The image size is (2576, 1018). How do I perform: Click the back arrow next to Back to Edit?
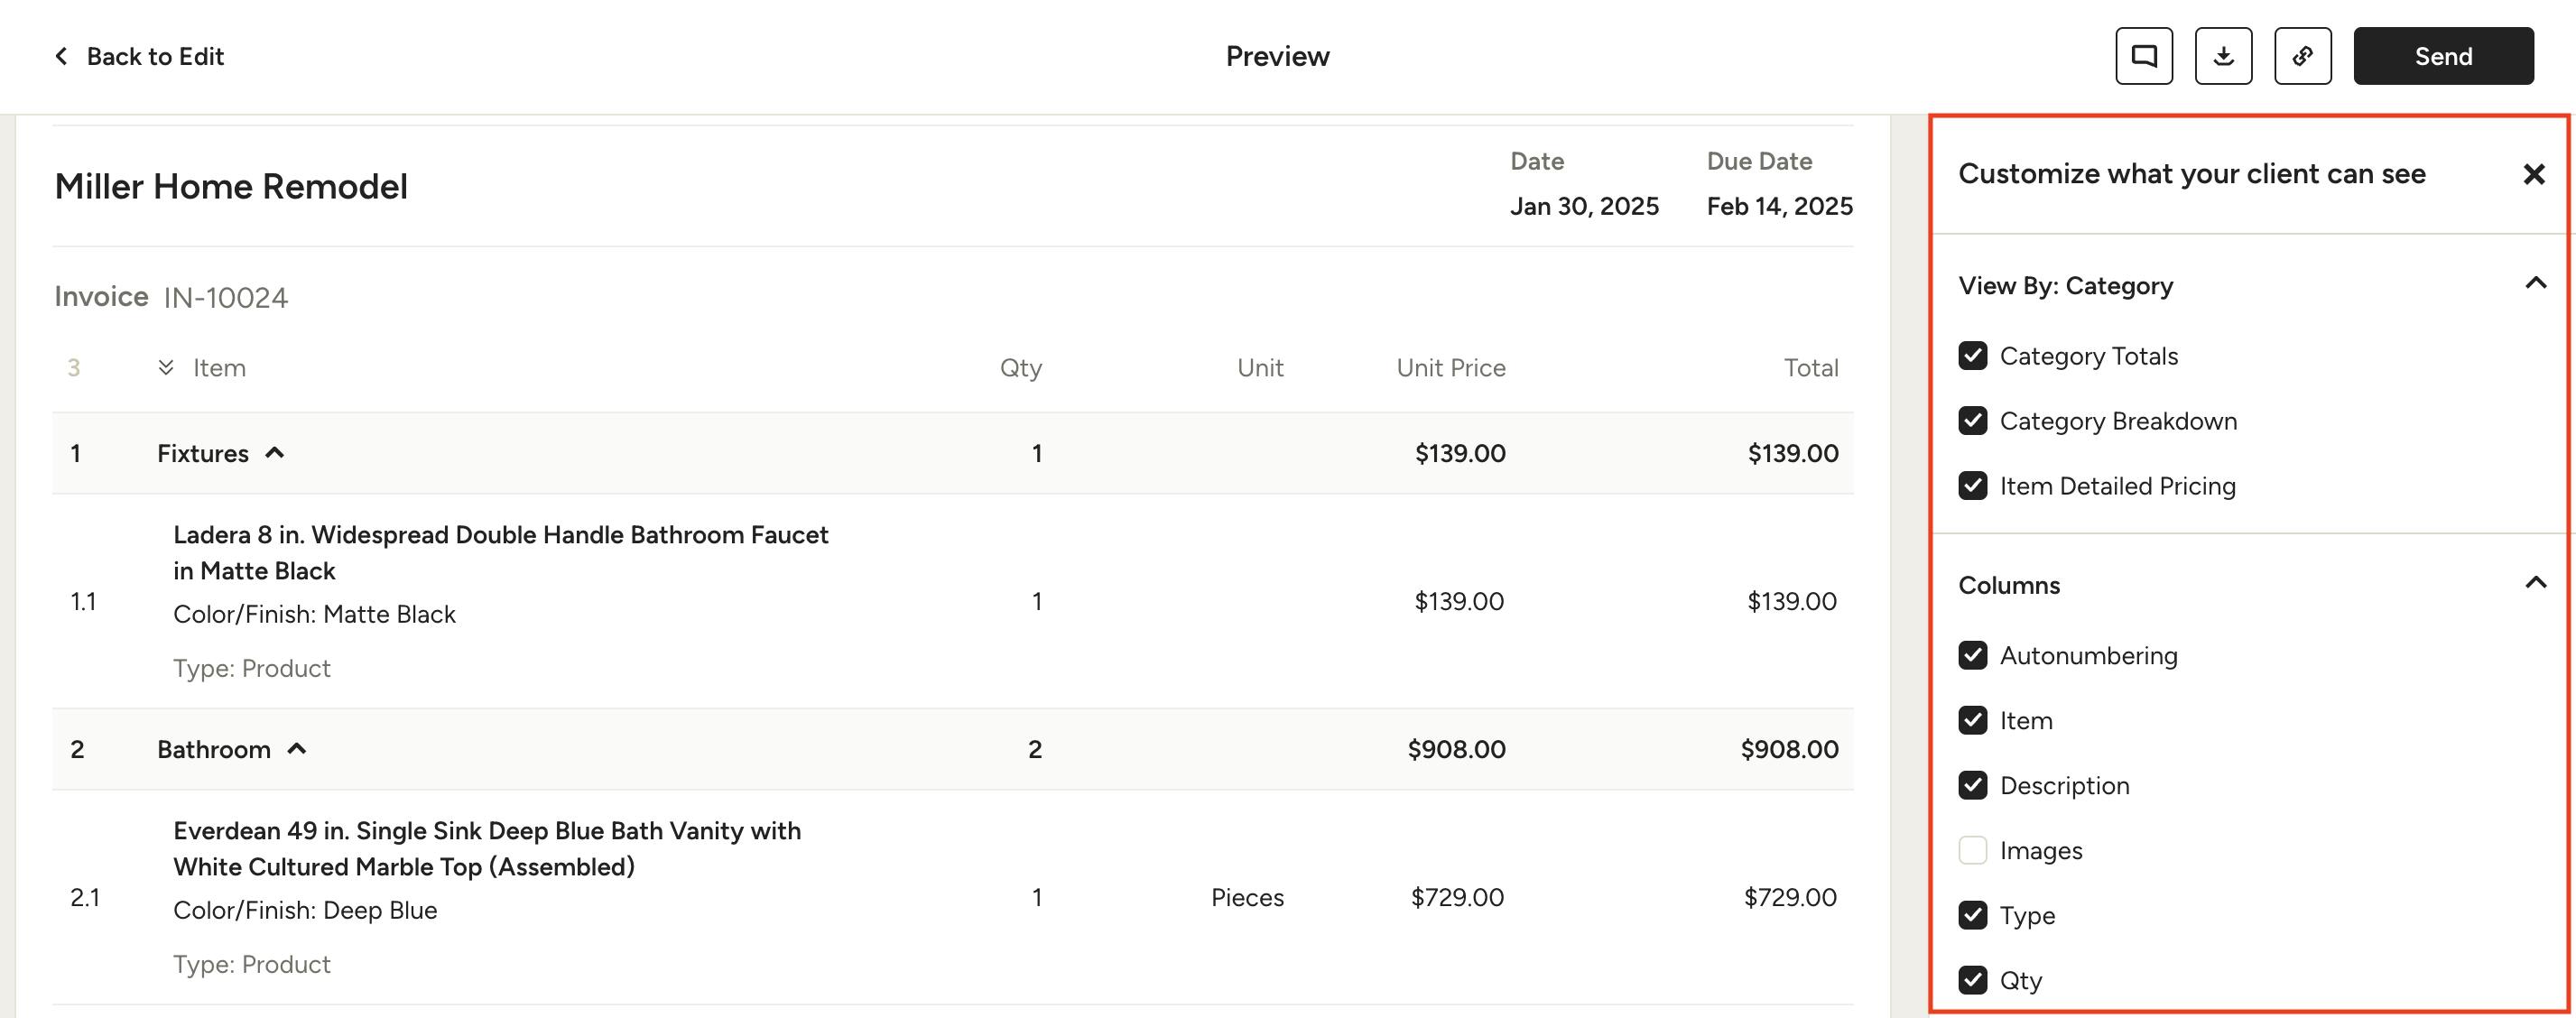pos(62,56)
